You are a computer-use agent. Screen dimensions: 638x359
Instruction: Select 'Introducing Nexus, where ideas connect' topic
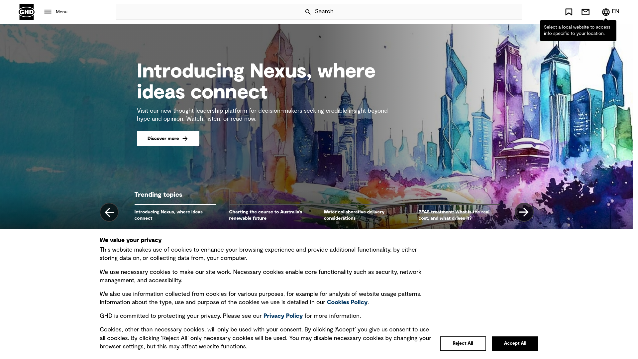[175, 215]
